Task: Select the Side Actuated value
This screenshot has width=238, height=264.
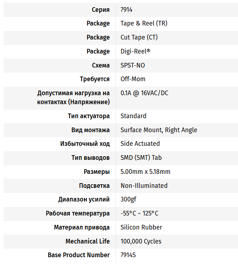Action: point(140,144)
